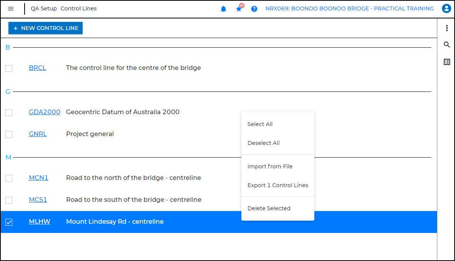Select the 'Geocentric Datum of Australia 2000' description
Image resolution: width=455 pixels, height=261 pixels.
tap(123, 112)
